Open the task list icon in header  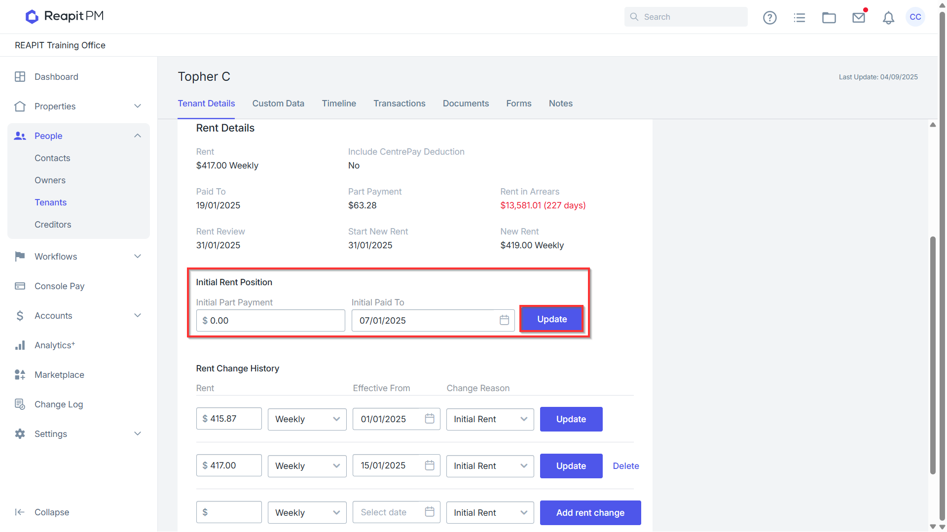coord(799,17)
